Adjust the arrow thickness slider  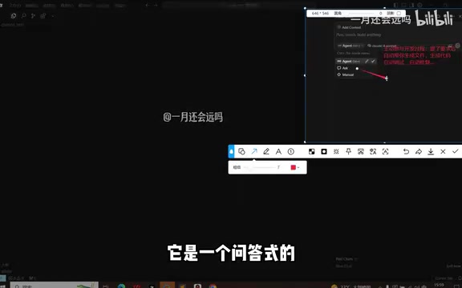(259, 167)
